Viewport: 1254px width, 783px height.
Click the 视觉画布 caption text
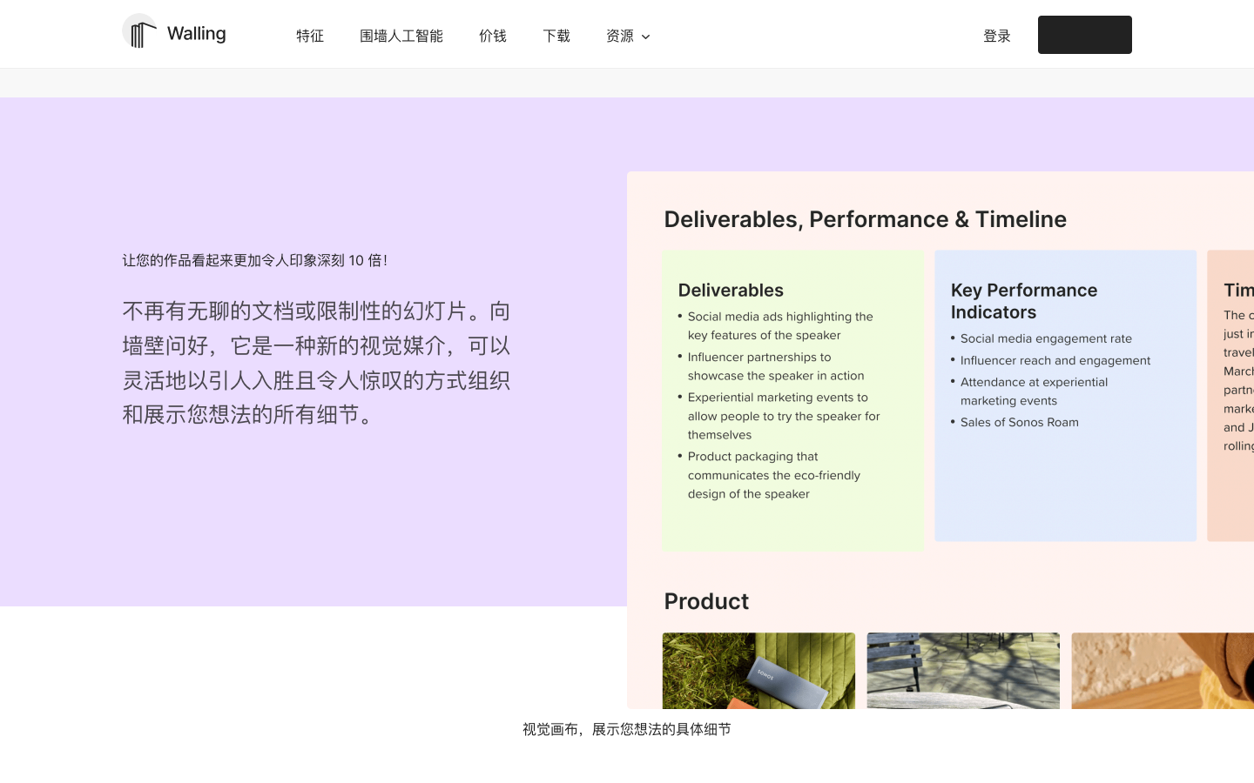click(627, 729)
